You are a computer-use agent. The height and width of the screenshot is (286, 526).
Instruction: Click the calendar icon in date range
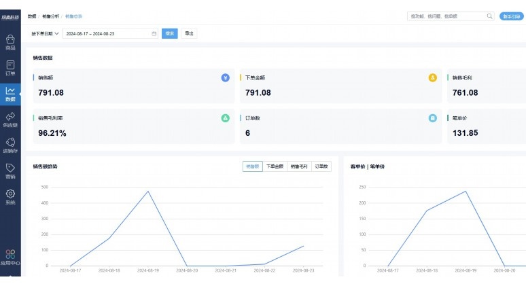pyautogui.click(x=154, y=33)
